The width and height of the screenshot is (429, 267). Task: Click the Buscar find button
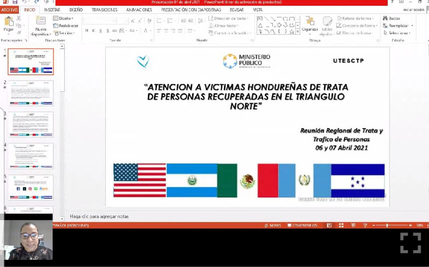point(392,18)
